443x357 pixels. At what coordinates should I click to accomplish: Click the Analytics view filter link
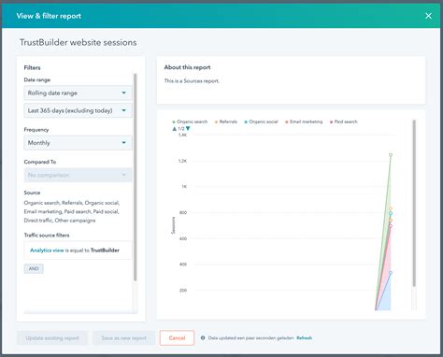[x=47, y=250]
